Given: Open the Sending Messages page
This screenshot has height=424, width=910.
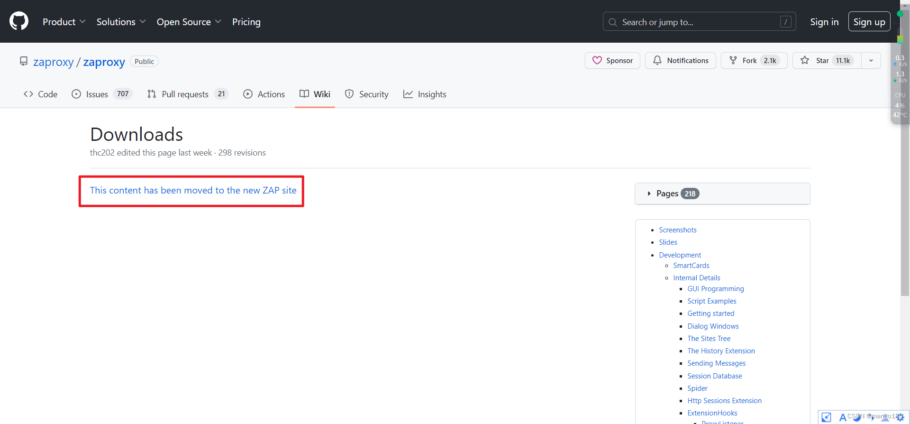Looking at the screenshot, I should pyautogui.click(x=717, y=363).
